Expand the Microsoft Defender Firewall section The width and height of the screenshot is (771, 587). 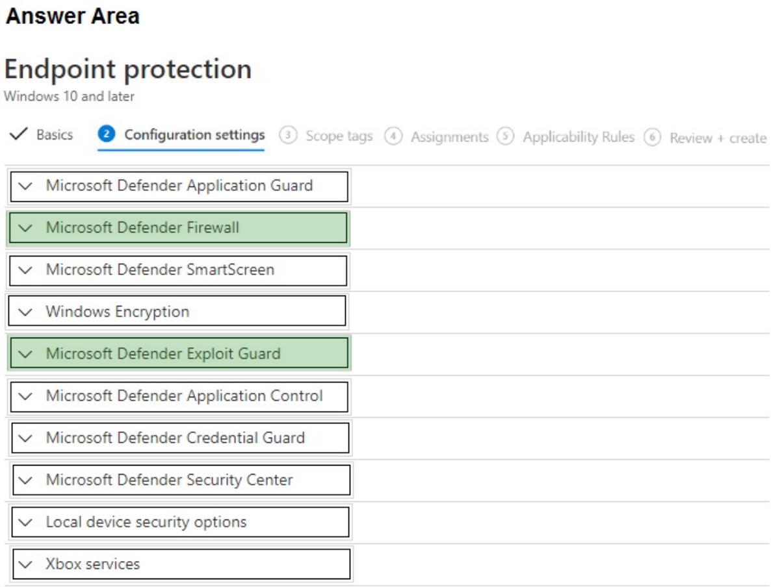tap(179, 228)
